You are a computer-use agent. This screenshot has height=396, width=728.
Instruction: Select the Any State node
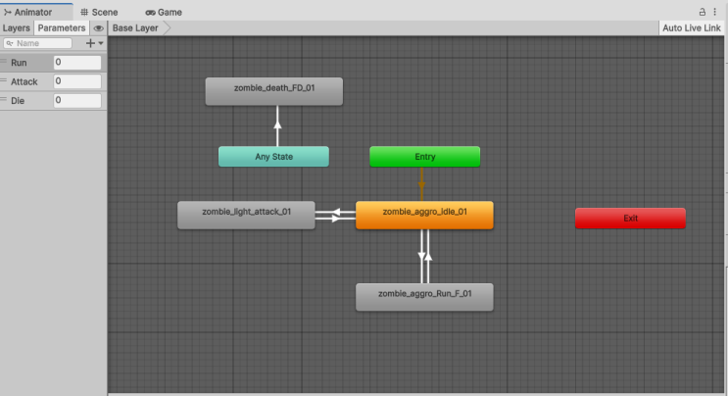coord(273,157)
